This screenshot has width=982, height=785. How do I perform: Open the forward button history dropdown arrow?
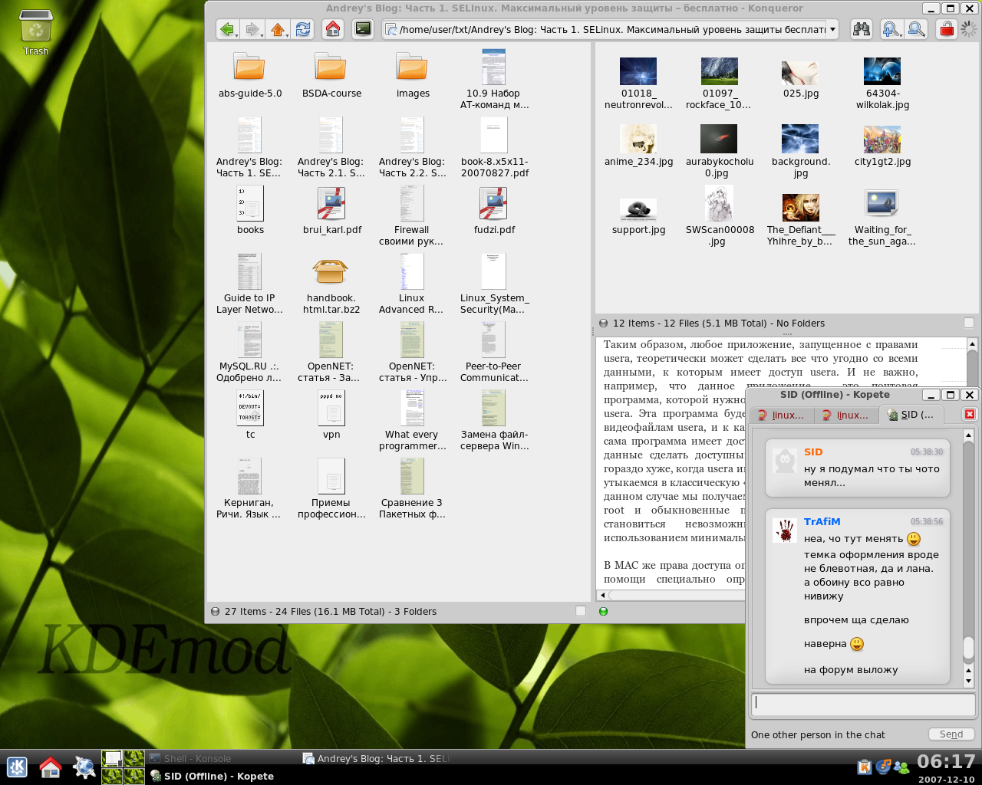[x=262, y=34]
